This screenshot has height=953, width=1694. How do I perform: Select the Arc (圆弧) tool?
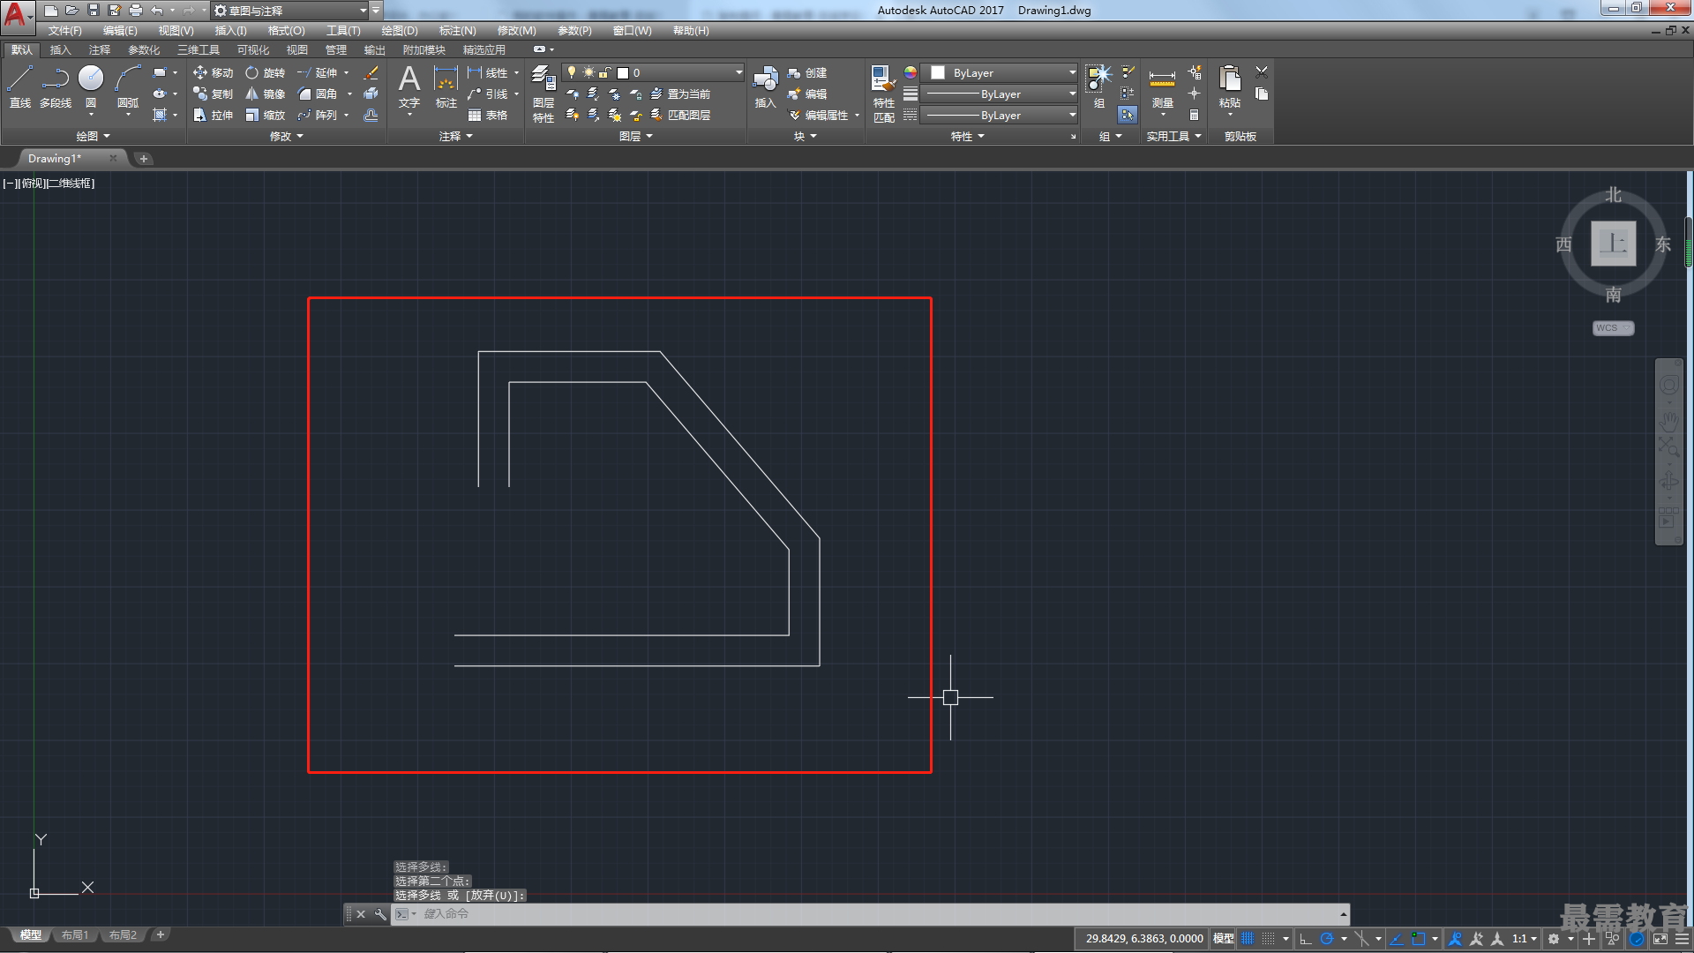[128, 86]
